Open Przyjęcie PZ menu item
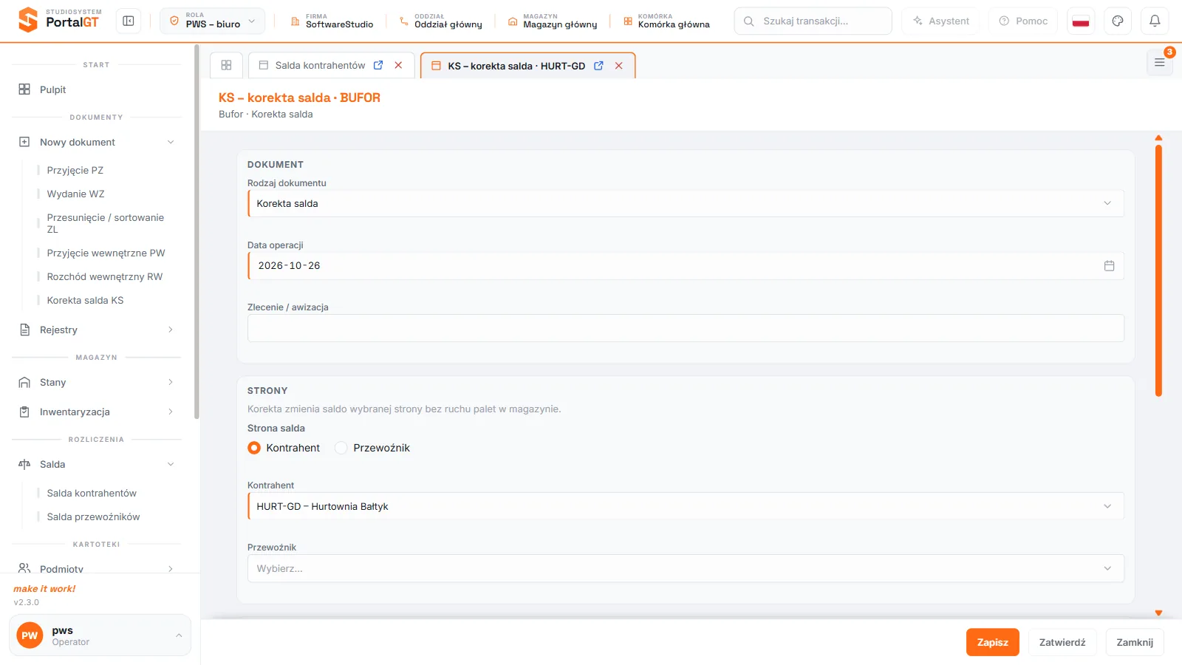Screen dimensions: 1182x665 pyautogui.click(x=75, y=170)
